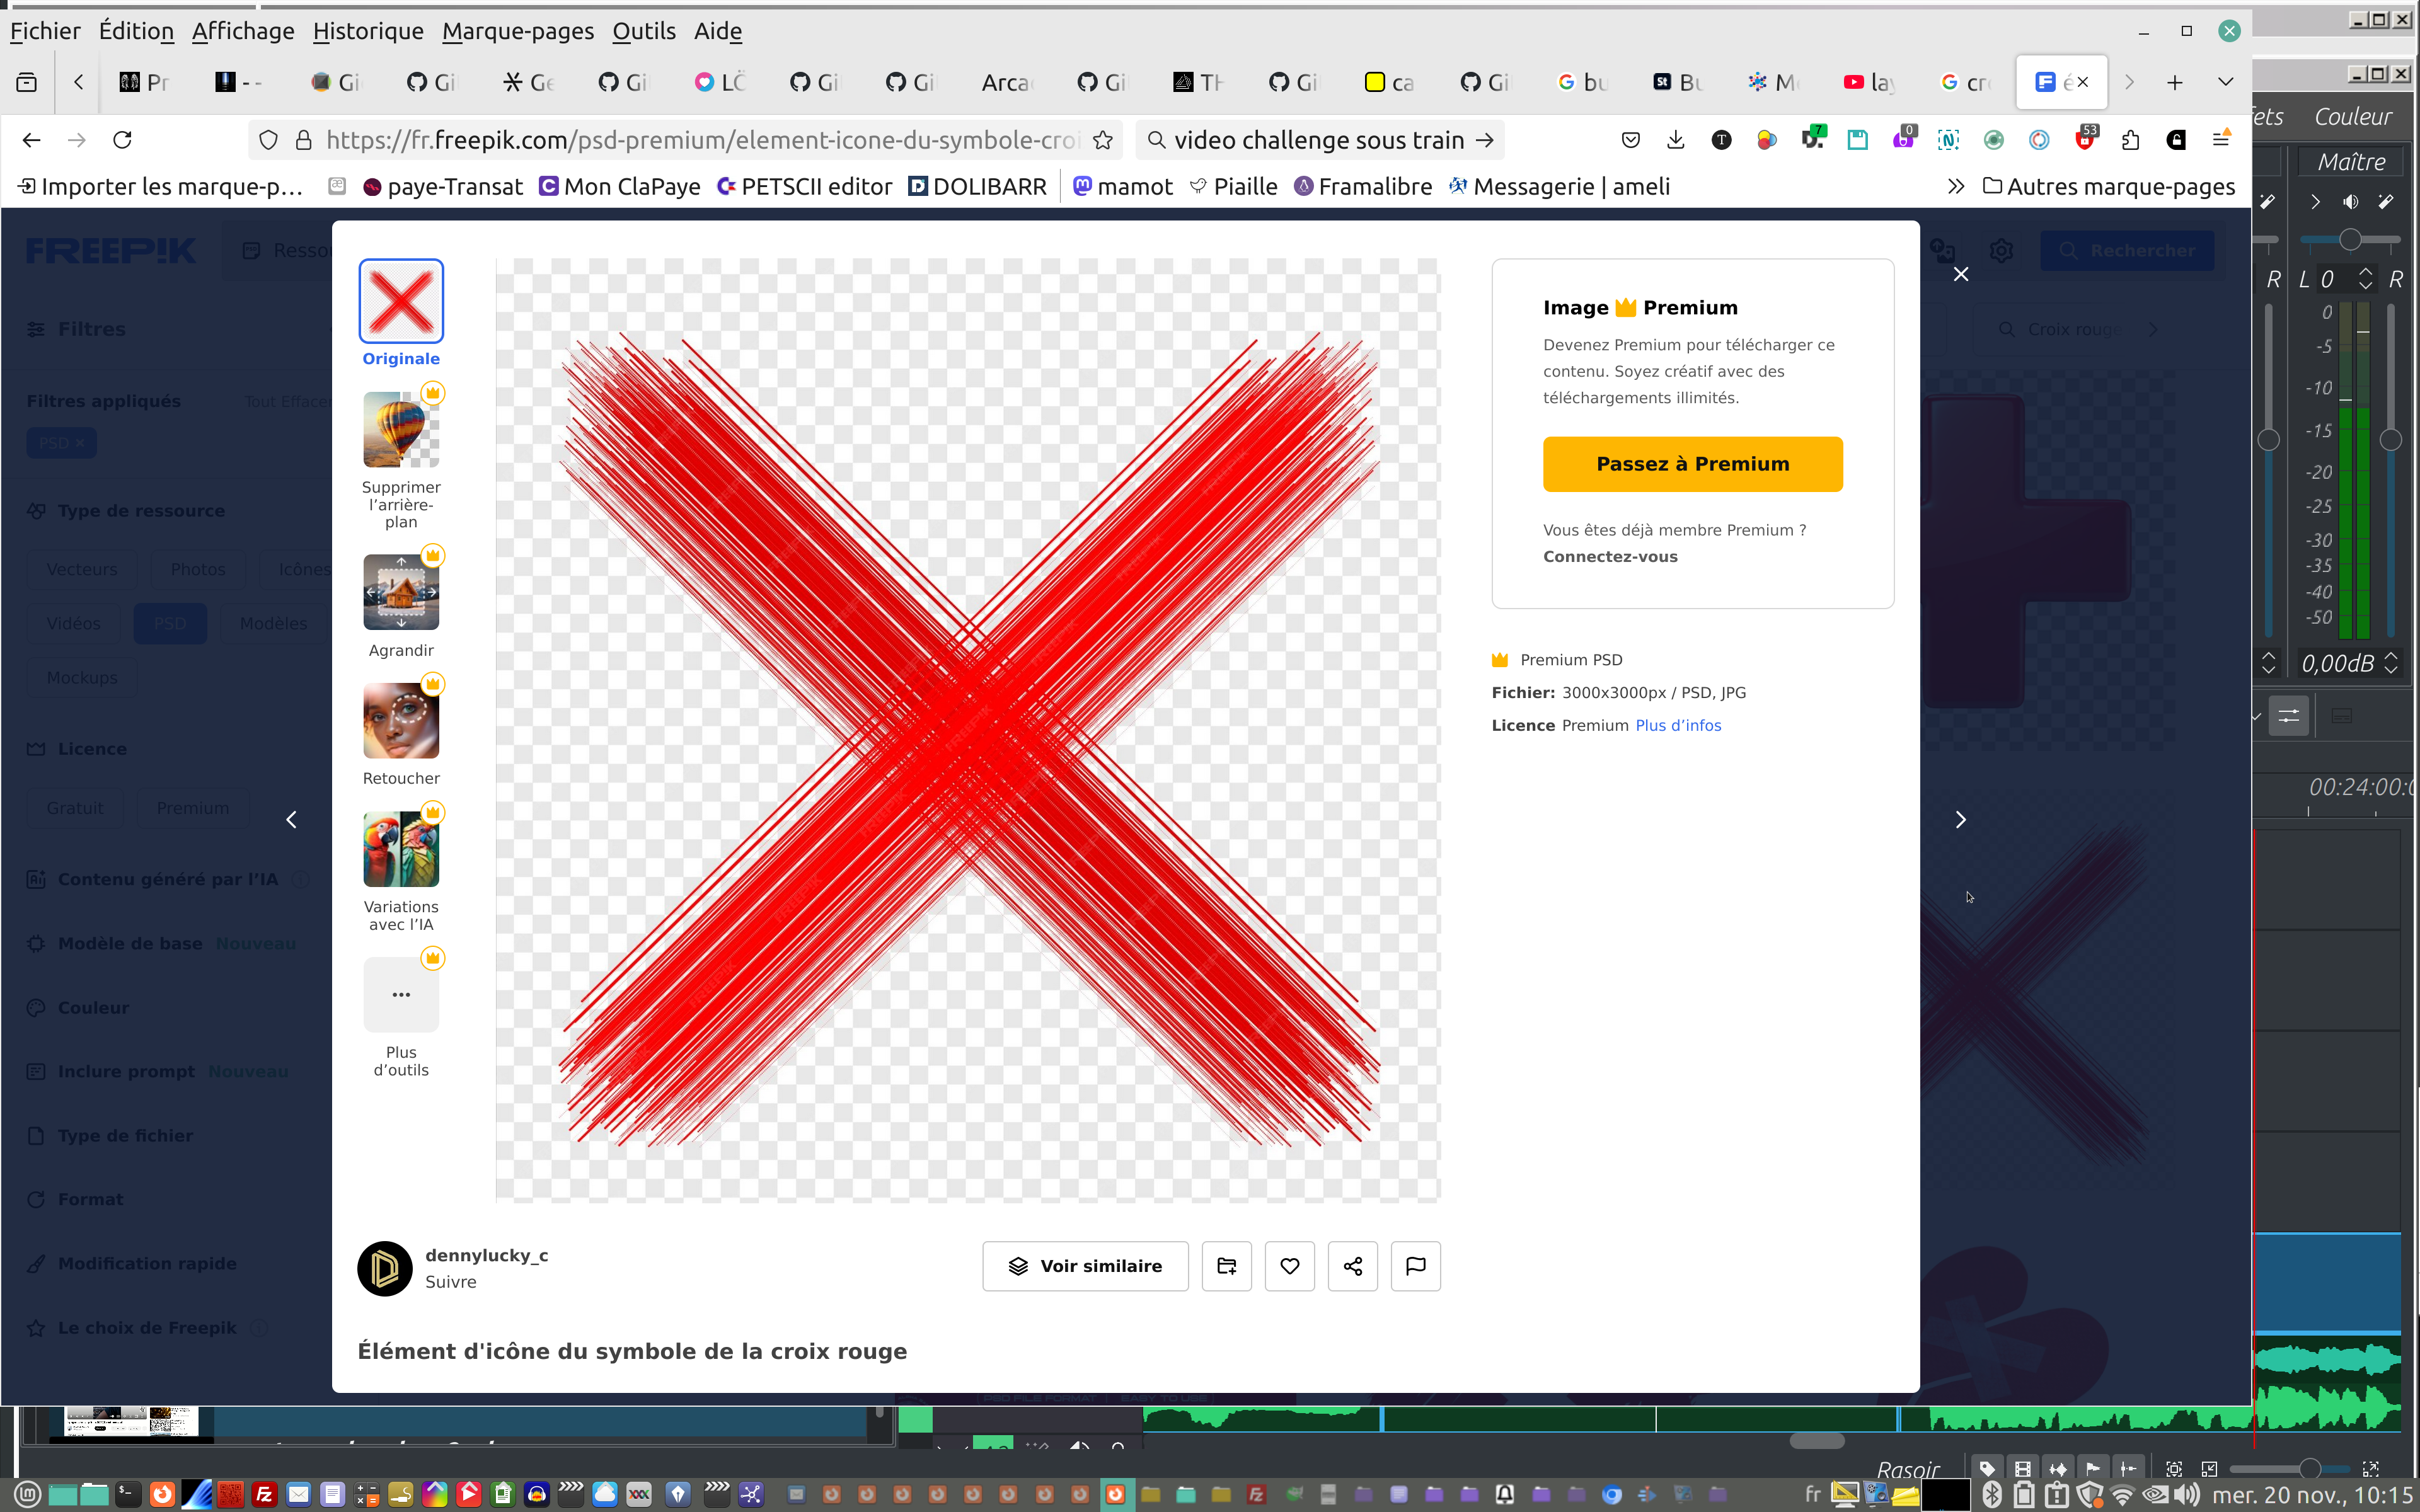Click Suivre under dennylucky_c
The height and width of the screenshot is (1512, 2420).
450,1282
